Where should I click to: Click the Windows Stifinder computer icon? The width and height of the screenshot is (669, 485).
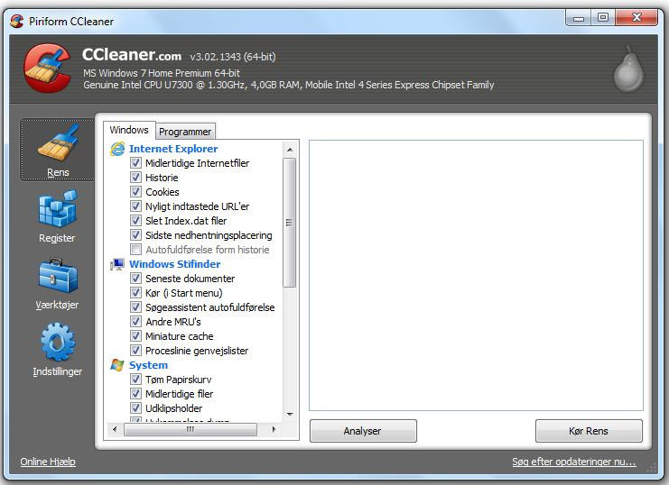click(117, 264)
